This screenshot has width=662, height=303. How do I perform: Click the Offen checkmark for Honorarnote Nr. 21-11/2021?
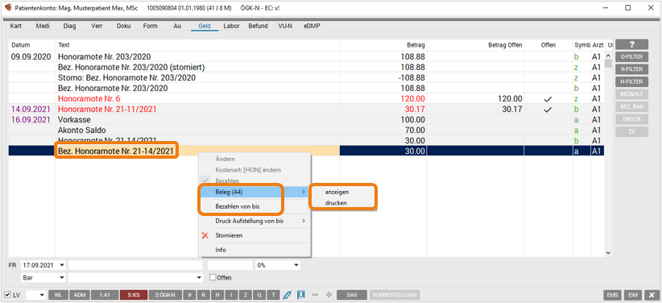548,110
